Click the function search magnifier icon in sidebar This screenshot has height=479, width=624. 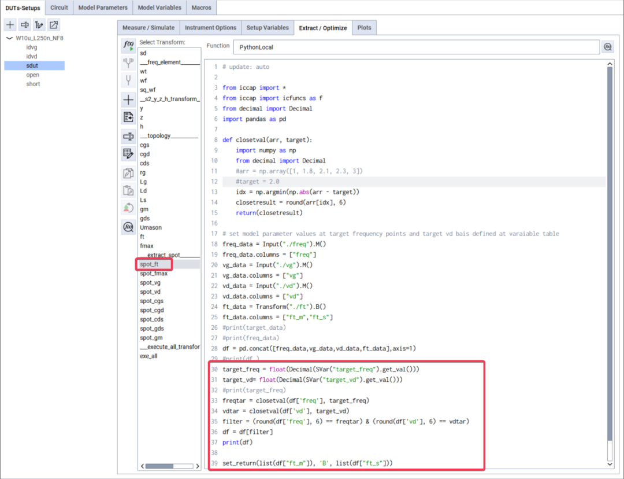pyautogui.click(x=128, y=227)
